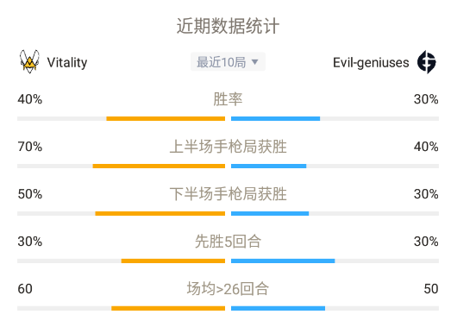The image size is (451, 327).
Task: Click the Evil-geniuses team logo icon
Action: [x=427, y=62]
